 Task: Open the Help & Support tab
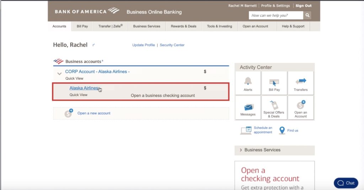(293, 26)
